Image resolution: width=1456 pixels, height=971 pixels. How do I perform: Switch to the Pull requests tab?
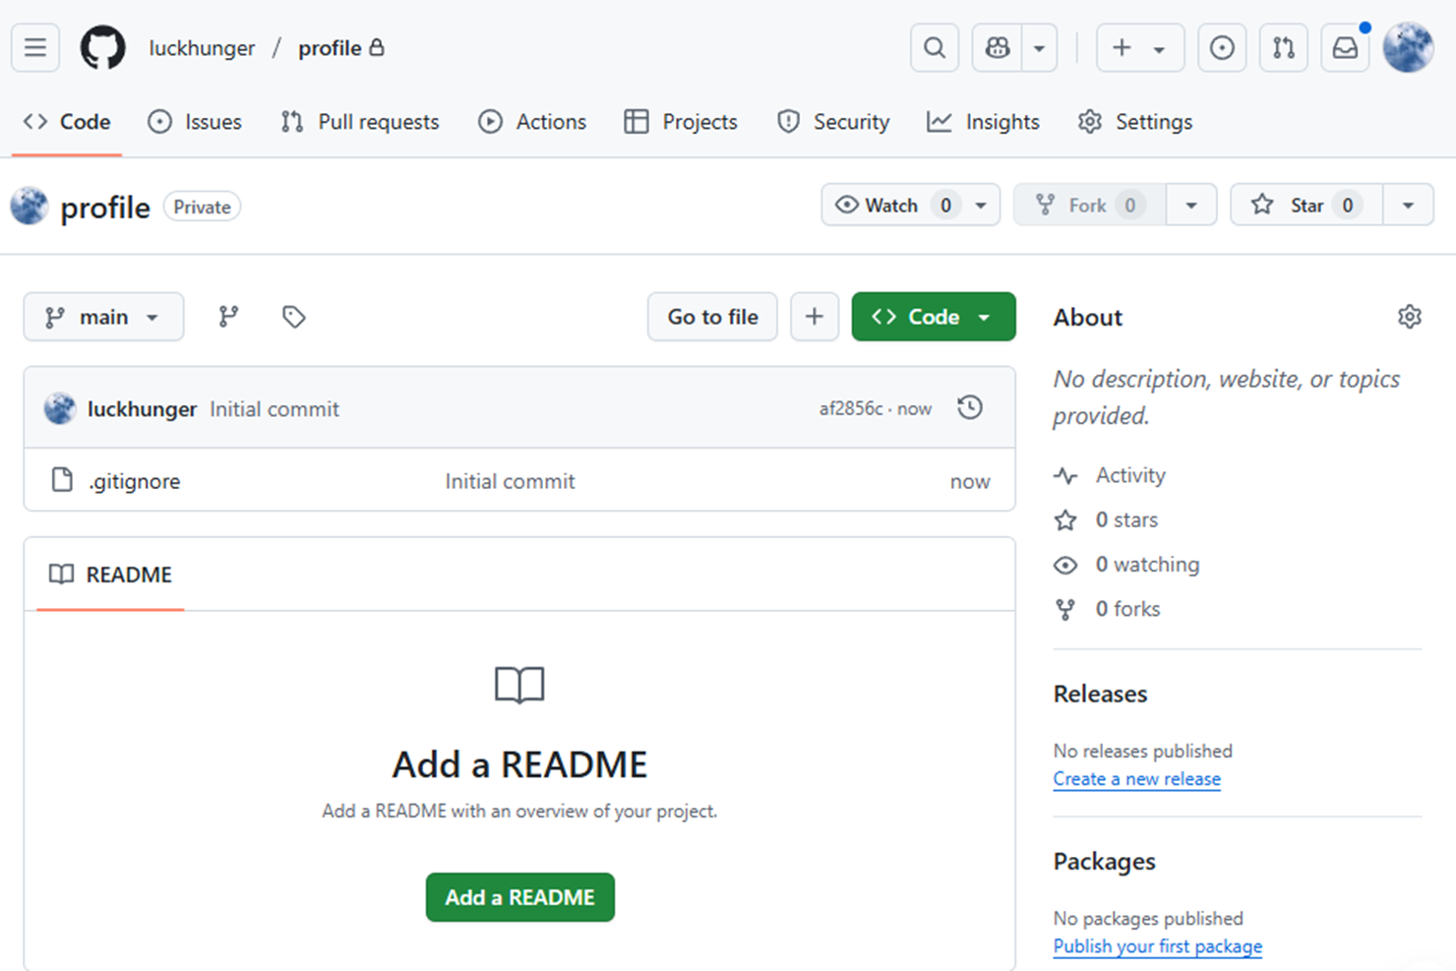(x=360, y=122)
